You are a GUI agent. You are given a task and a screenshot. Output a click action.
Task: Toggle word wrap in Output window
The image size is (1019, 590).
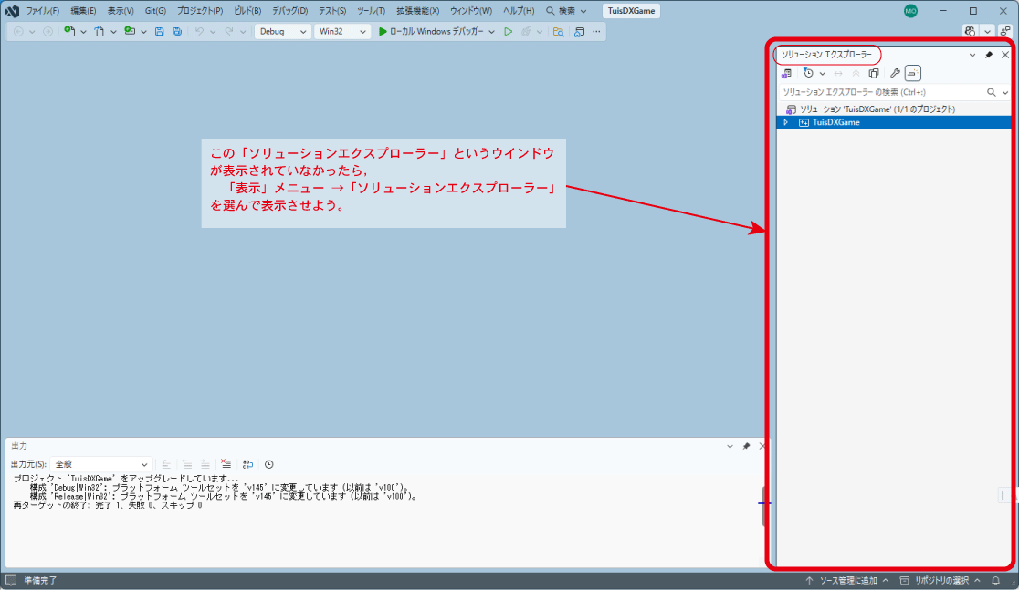(247, 464)
